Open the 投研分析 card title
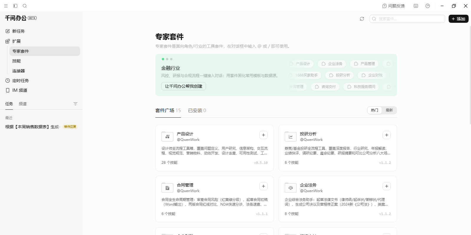This screenshot has height=235, width=471. [x=308, y=134]
